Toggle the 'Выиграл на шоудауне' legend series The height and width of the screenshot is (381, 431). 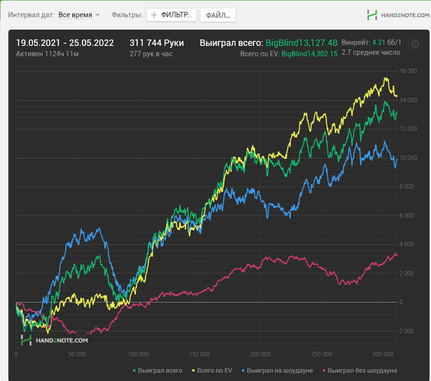click(x=277, y=371)
